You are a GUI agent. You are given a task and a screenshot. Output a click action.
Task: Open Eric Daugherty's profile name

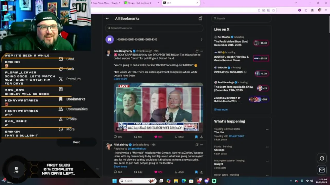[123, 51]
